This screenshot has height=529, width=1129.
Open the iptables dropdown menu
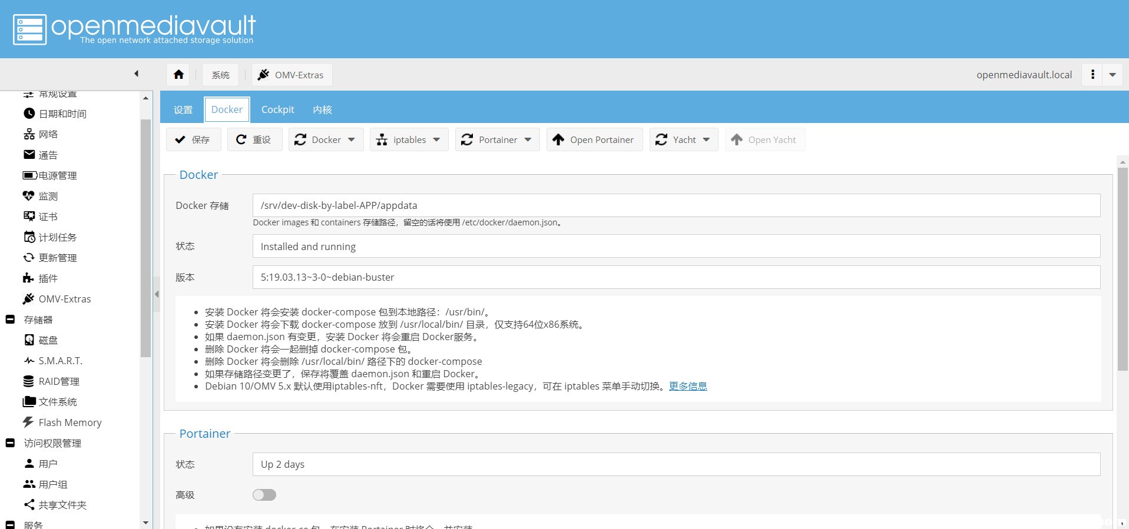point(409,140)
